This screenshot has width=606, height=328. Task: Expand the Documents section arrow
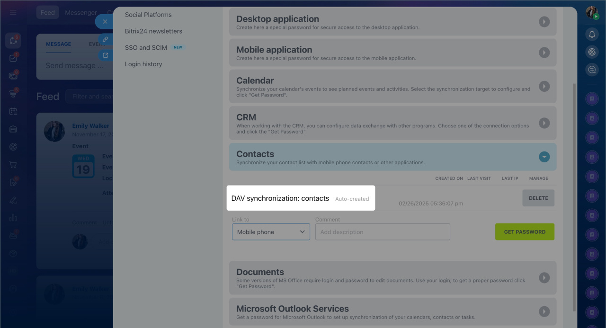544,277
